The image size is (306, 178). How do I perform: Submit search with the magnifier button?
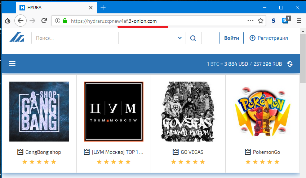click(194, 38)
